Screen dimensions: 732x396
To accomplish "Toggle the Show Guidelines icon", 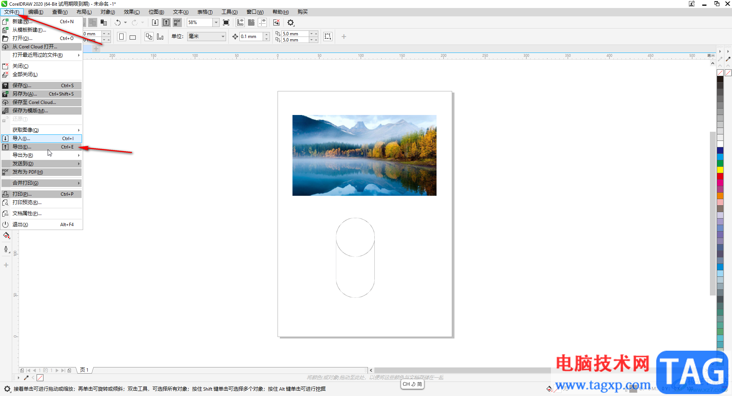I will point(263,22).
